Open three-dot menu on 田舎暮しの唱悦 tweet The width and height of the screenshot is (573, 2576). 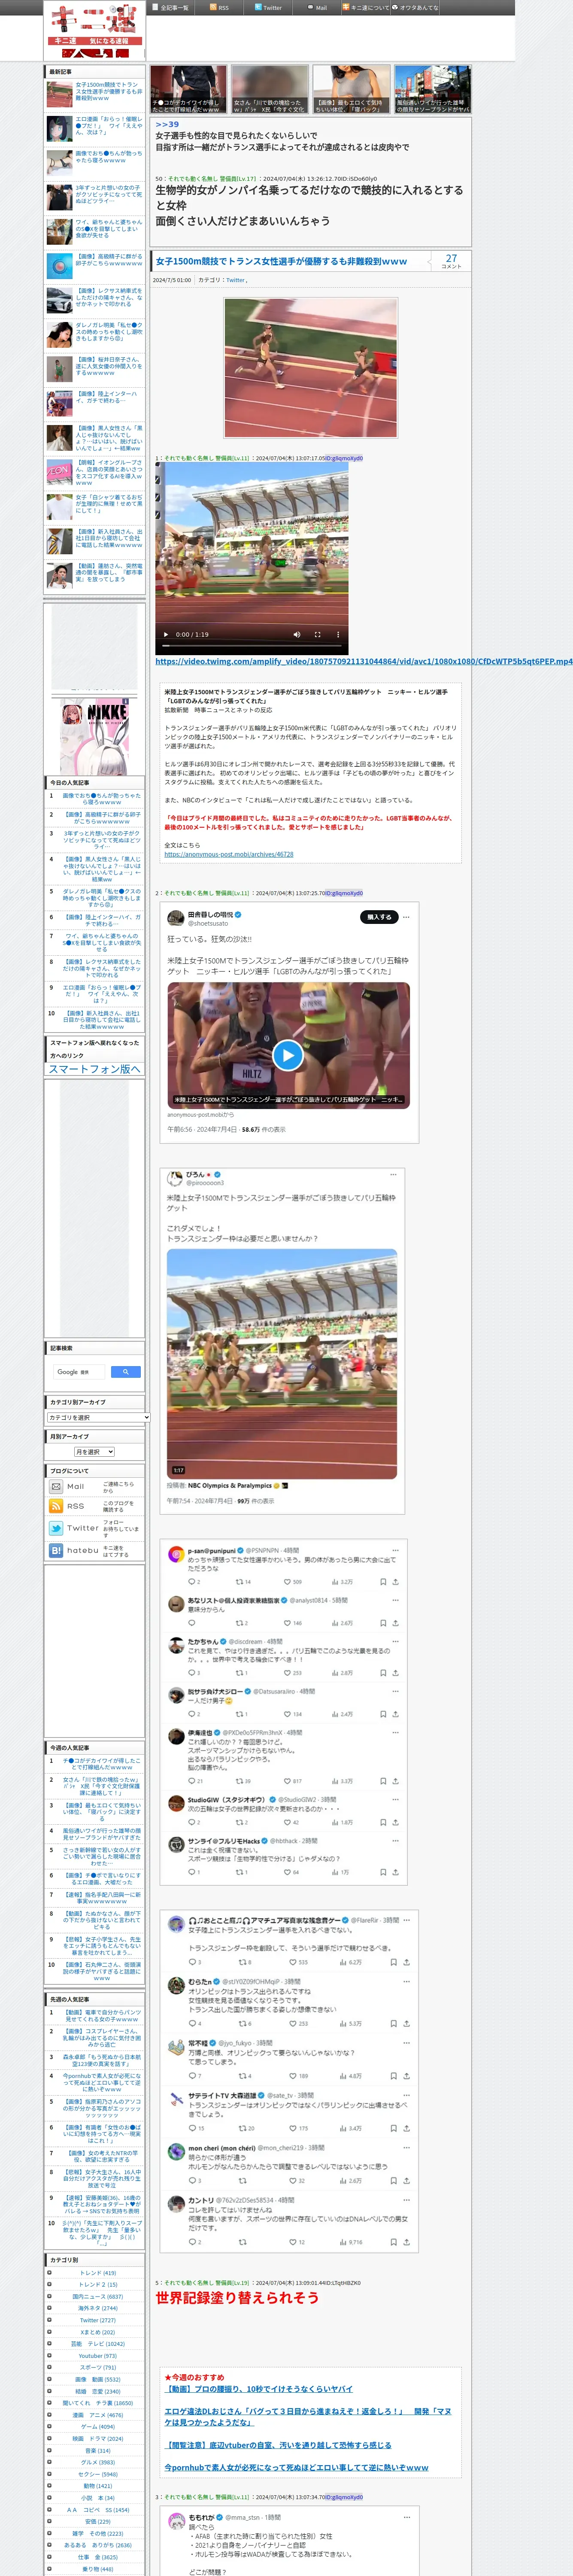click(406, 916)
